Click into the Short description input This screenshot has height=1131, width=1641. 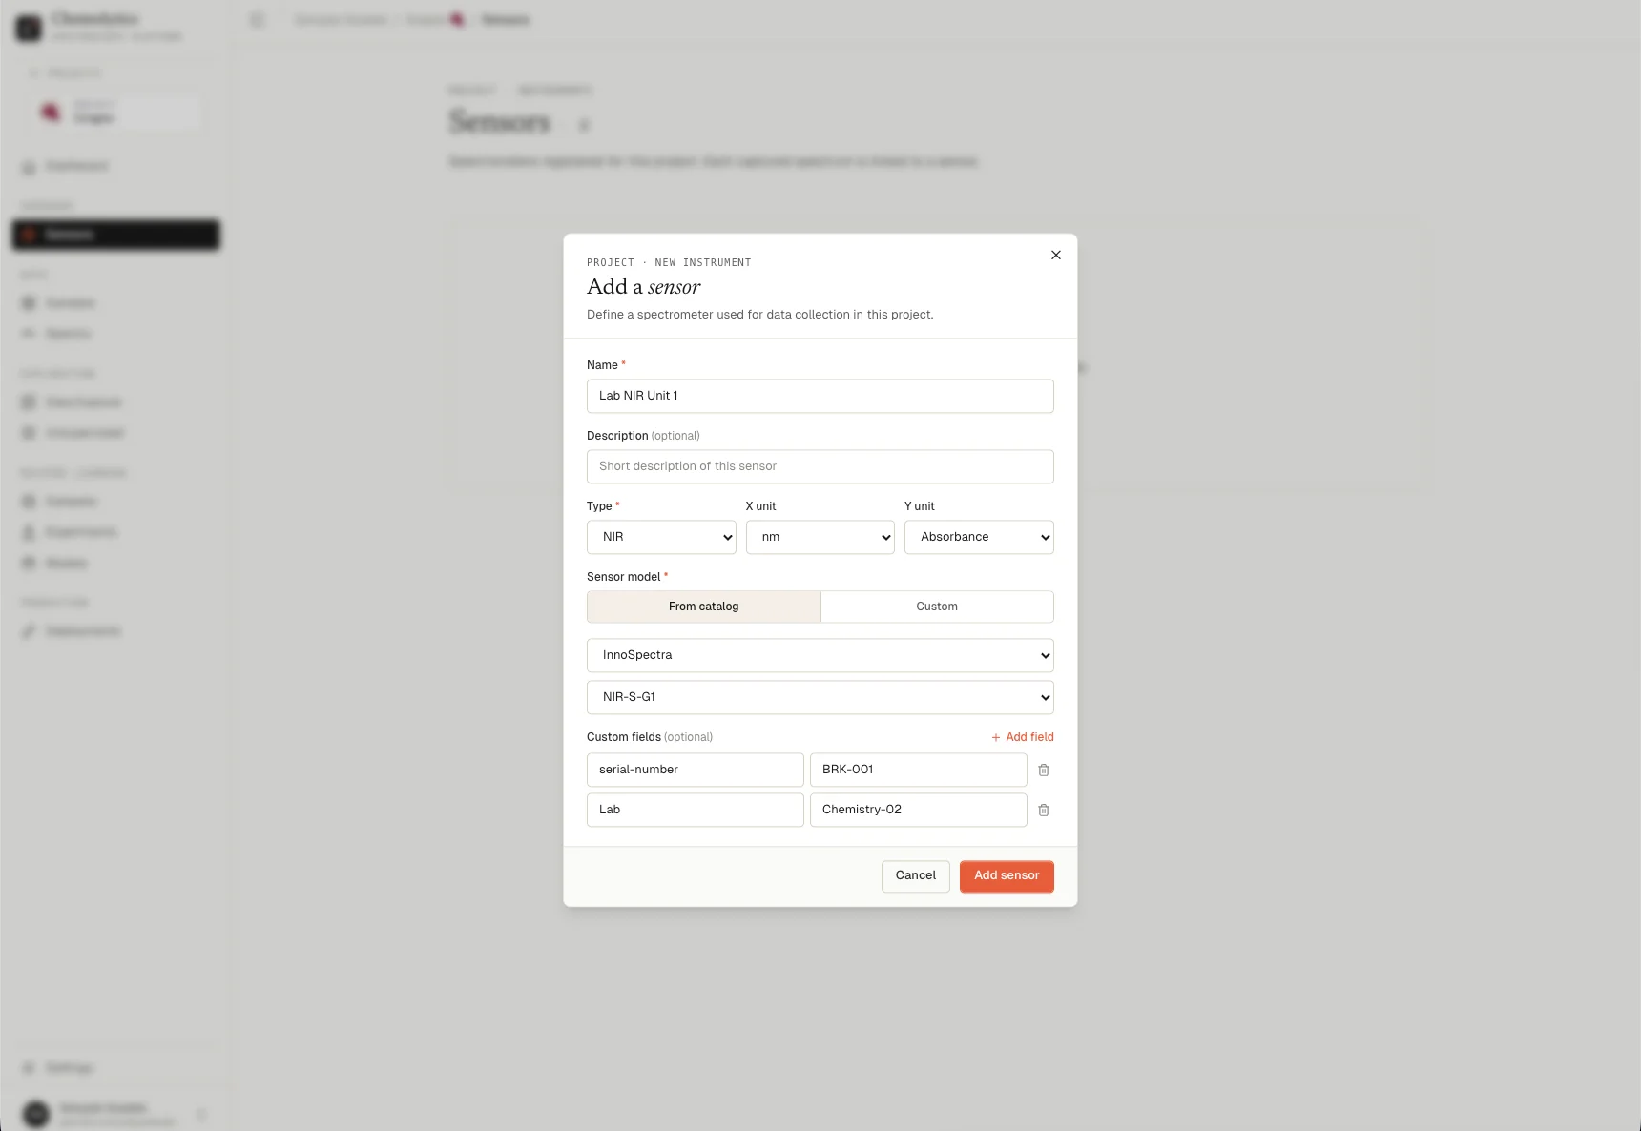(x=820, y=466)
